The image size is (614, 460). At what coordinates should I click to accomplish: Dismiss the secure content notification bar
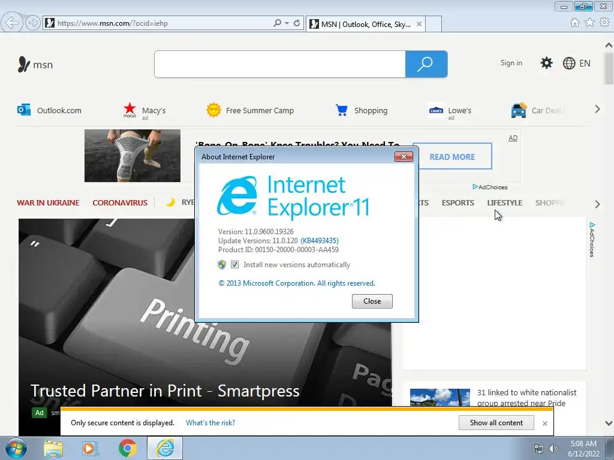click(544, 423)
